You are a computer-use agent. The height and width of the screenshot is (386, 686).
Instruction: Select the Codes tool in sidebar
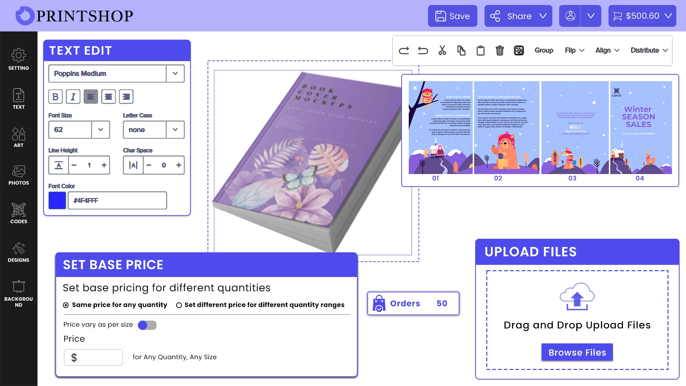(x=18, y=213)
